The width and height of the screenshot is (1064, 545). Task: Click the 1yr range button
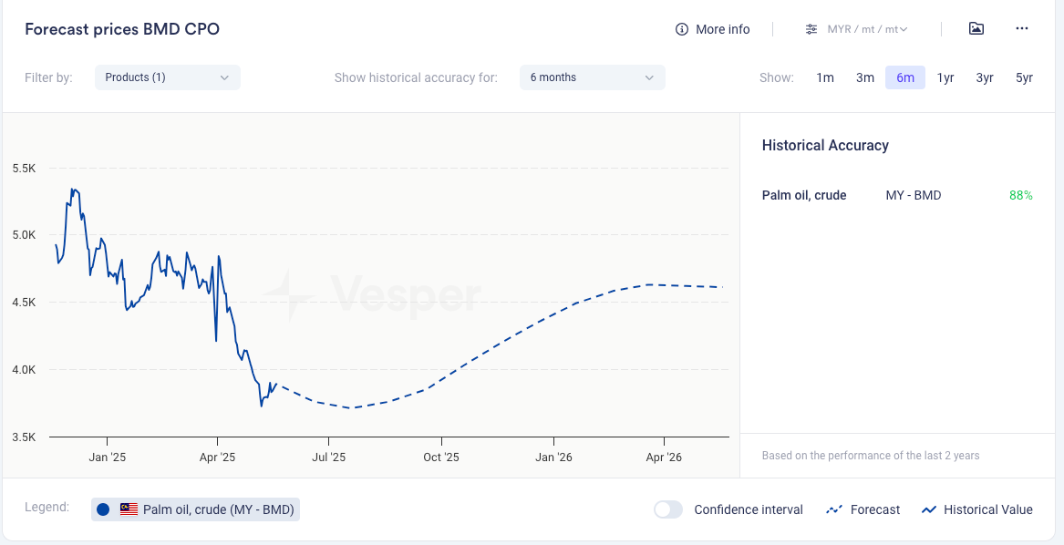[945, 77]
